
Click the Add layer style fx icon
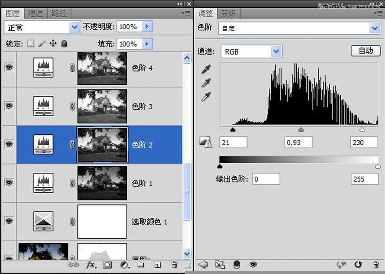(x=91, y=265)
